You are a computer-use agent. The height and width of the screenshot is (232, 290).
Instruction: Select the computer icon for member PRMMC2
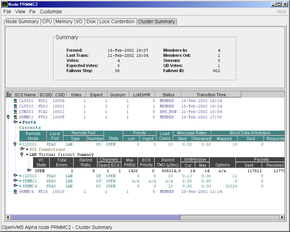(16, 117)
